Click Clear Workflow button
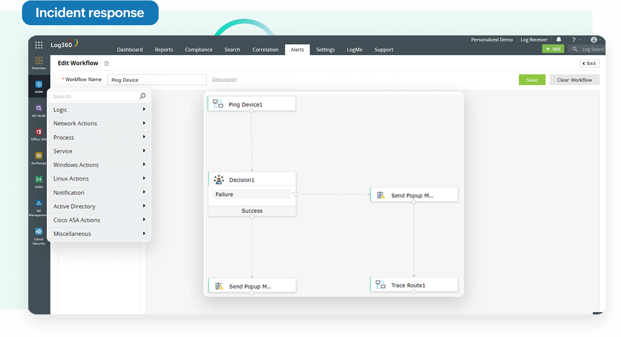The width and height of the screenshot is (621, 337). [x=574, y=80]
